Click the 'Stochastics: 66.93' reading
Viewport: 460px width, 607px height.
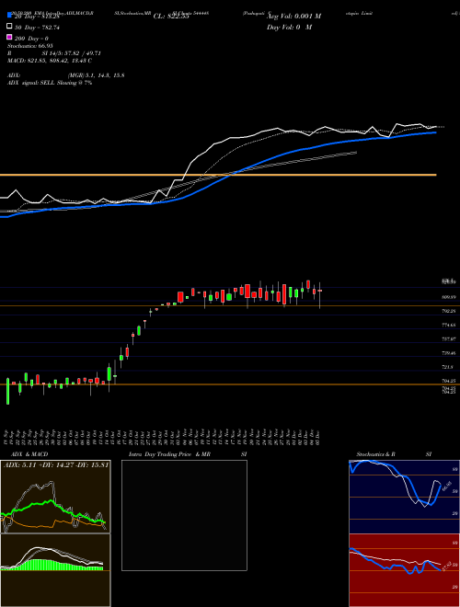point(29,46)
